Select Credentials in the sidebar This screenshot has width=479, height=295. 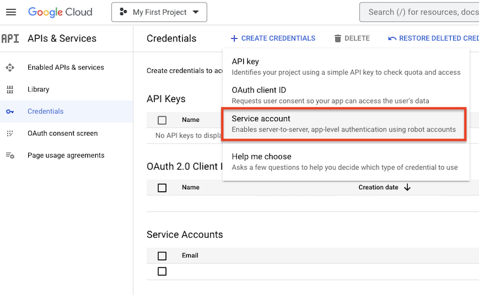(46, 111)
